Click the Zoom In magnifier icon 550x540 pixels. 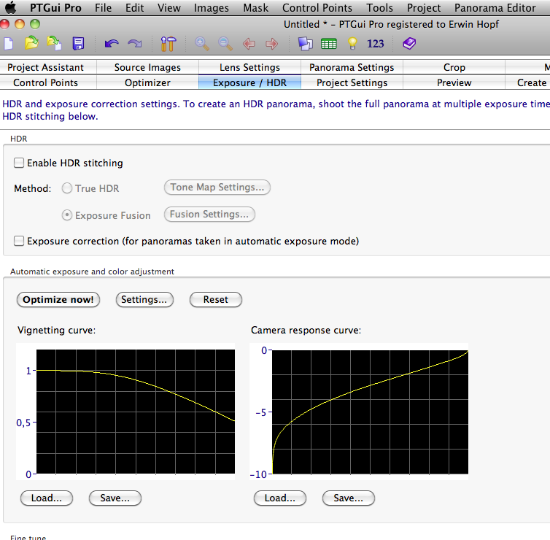[x=202, y=44]
